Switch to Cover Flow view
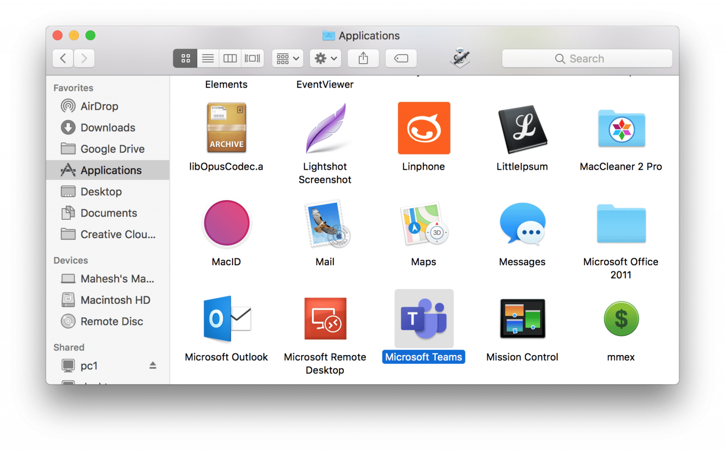Image resolution: width=725 pixels, height=450 pixels. coord(253,58)
